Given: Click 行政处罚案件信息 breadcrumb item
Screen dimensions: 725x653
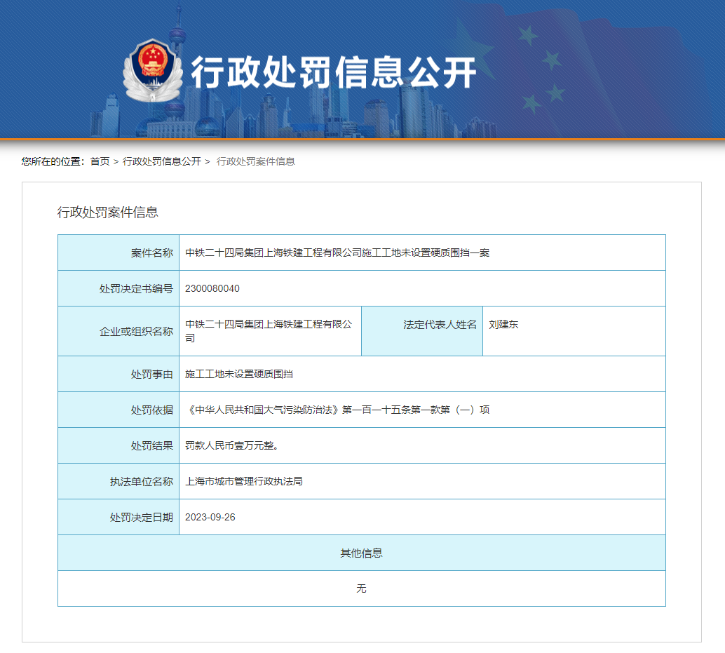Looking at the screenshot, I should (x=256, y=161).
